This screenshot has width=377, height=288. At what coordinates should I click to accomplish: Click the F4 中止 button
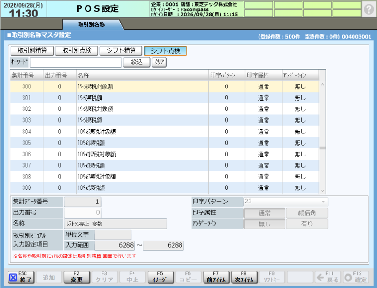pos(133,277)
